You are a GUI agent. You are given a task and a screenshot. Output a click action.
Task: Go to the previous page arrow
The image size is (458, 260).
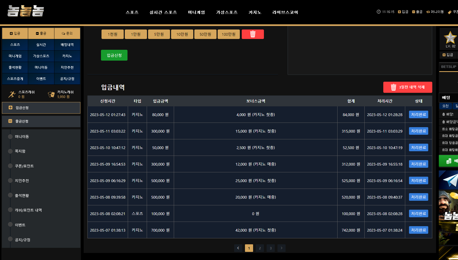(238, 248)
